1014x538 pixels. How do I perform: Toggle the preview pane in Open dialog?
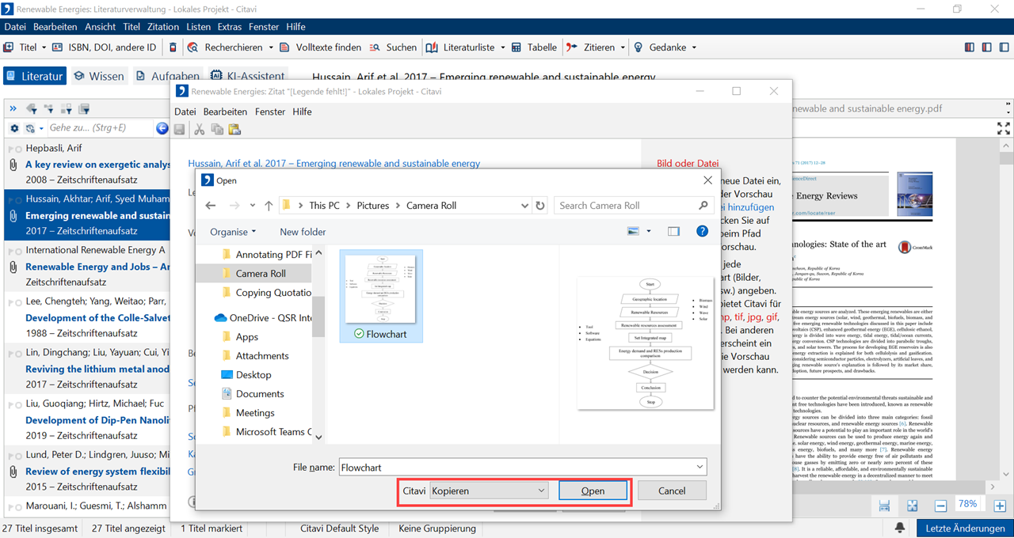[673, 232]
